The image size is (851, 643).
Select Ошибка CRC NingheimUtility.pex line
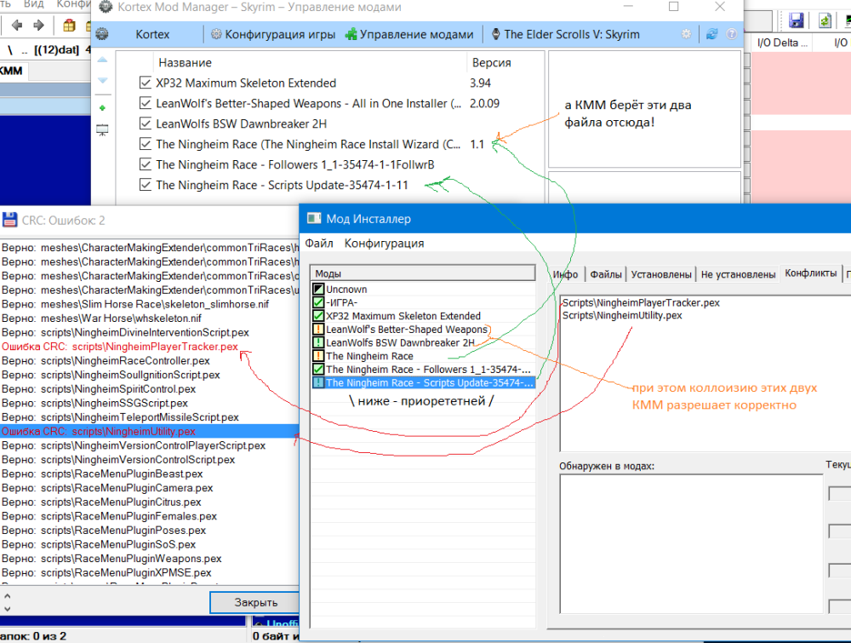click(149, 431)
